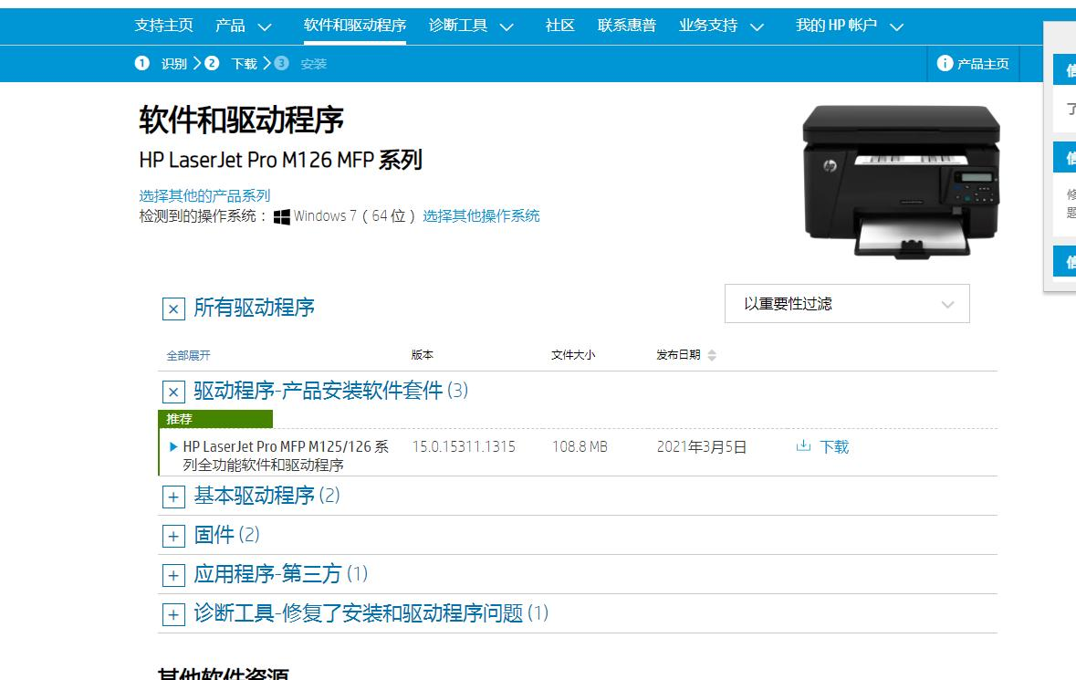The width and height of the screenshot is (1076, 680).
Task: Expand the 固件 section
Action: (173, 536)
